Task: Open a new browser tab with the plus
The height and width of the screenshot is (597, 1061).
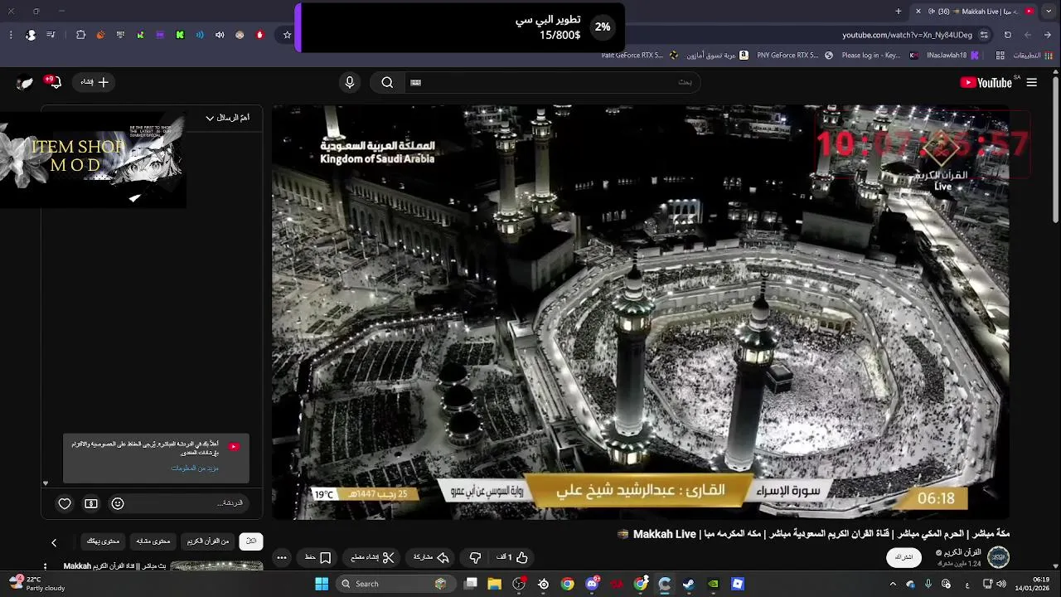Action: [899, 11]
